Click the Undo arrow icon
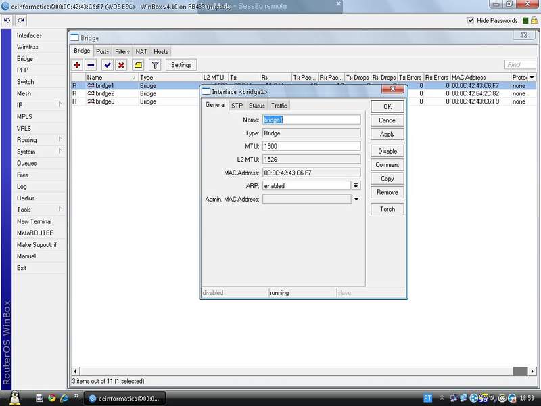Image resolution: width=541 pixels, height=406 pixels. [7, 21]
